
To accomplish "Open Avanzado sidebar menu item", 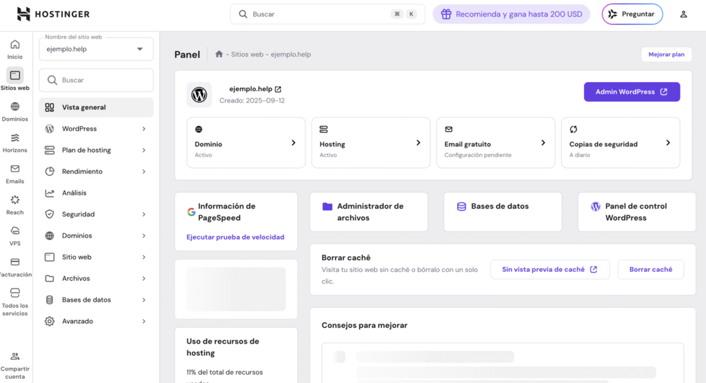I will pos(96,322).
